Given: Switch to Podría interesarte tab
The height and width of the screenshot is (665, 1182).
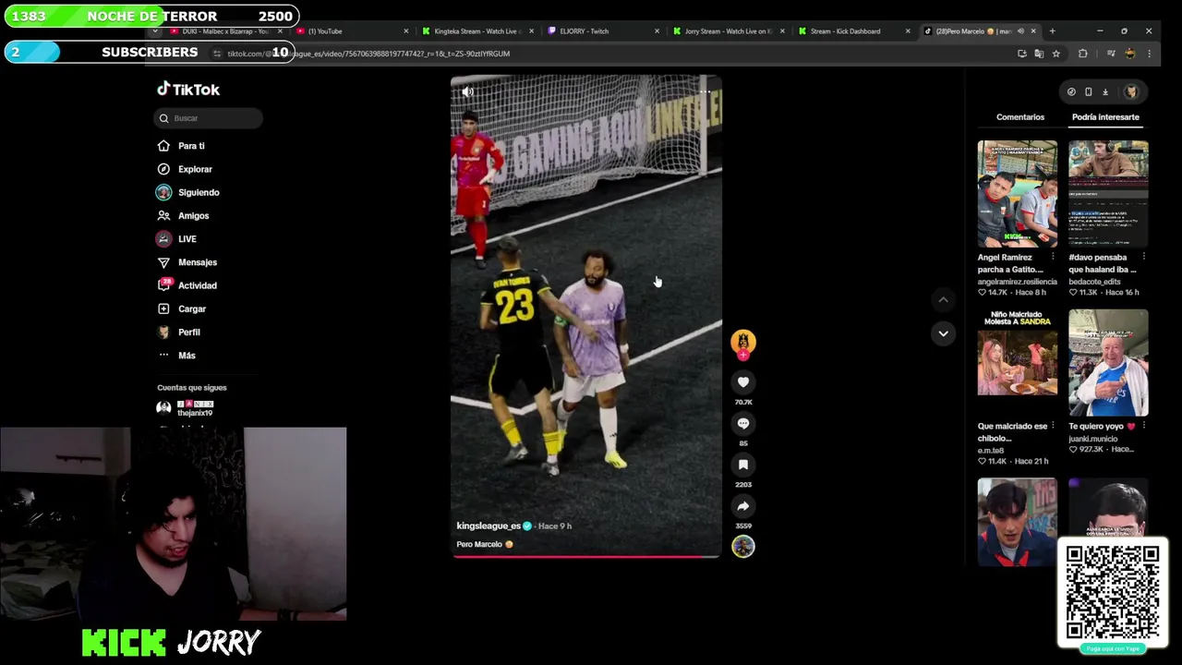Looking at the screenshot, I should [1105, 117].
